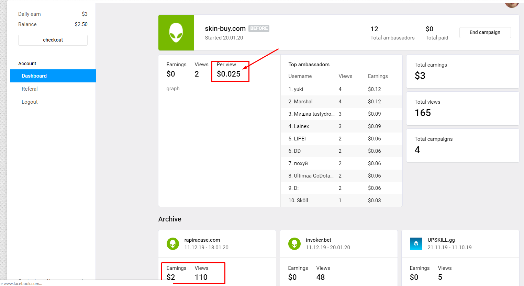Screen dimensions: 524x286
Task: Open the invoker.bet archive campaign title
Action: 319,240
